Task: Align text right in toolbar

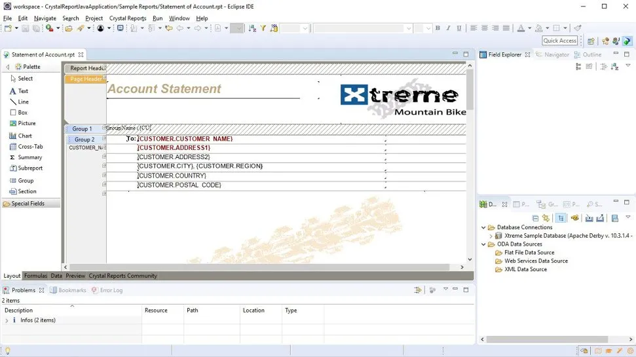Action: [495, 28]
